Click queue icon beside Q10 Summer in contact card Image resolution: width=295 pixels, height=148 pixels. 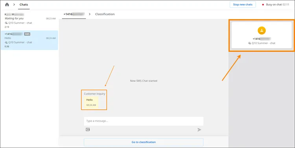249,43
